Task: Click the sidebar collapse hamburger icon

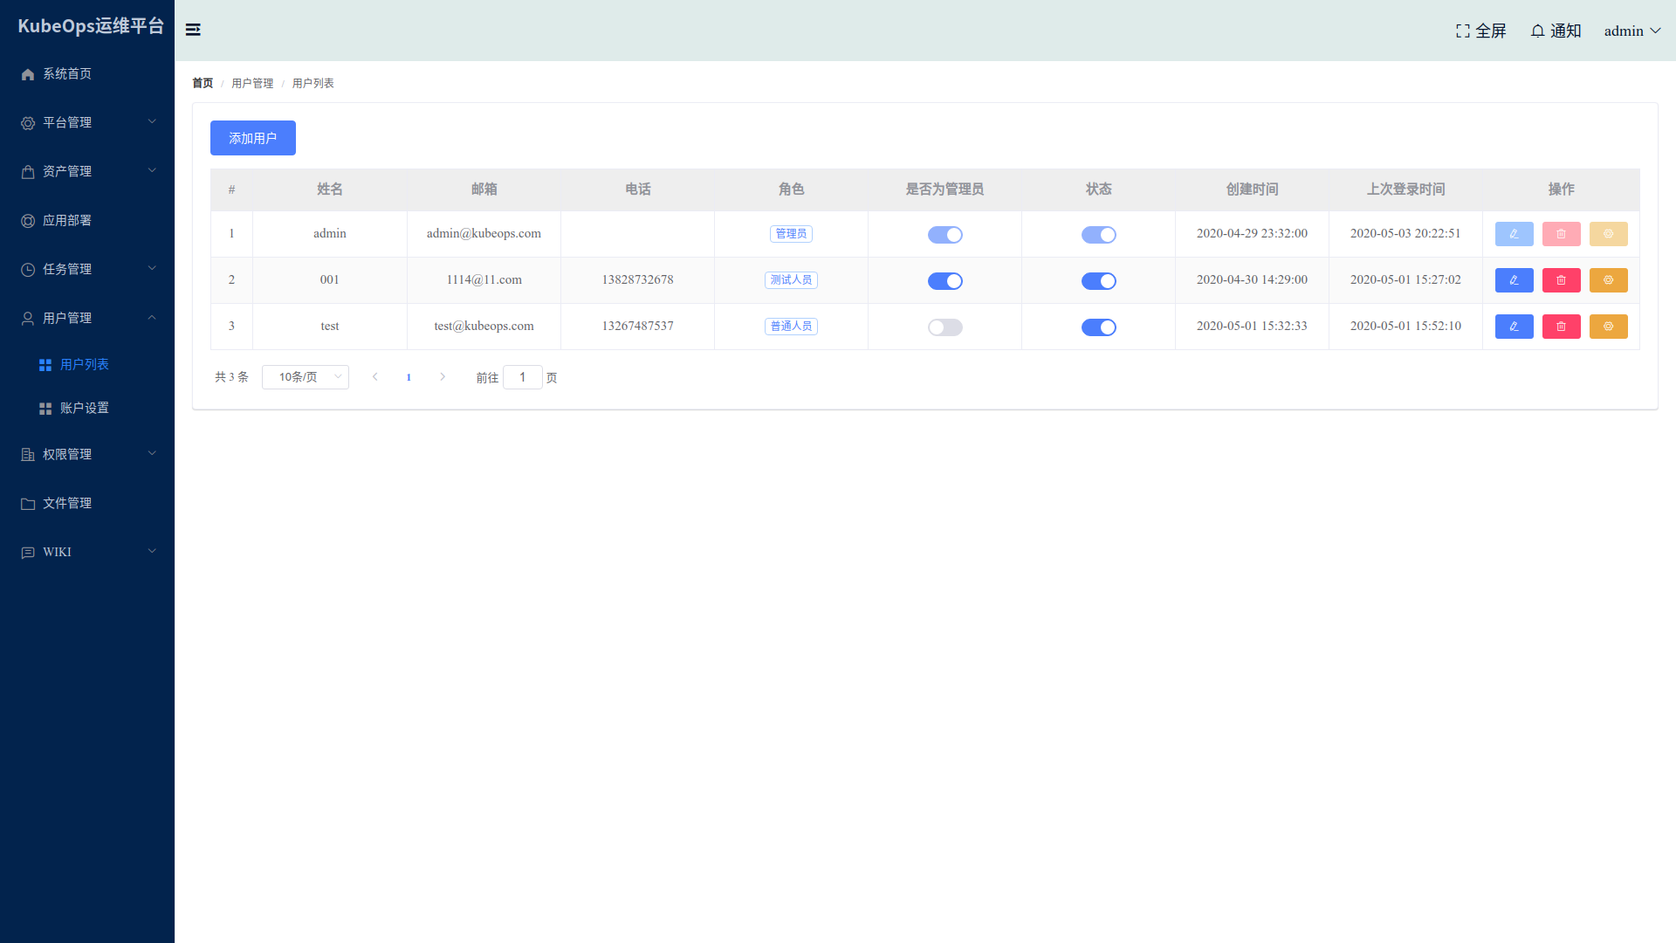Action: point(193,30)
